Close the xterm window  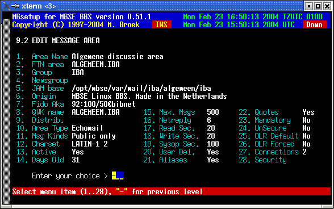click(x=327, y=6)
